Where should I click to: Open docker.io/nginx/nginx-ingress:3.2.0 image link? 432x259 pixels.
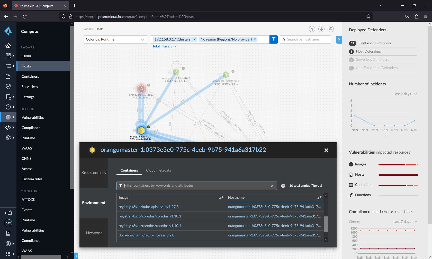point(147,235)
